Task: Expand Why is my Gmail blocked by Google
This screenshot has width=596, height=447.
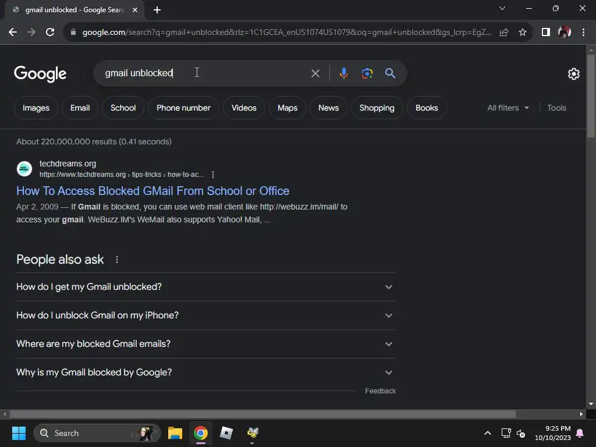Action: click(205, 372)
